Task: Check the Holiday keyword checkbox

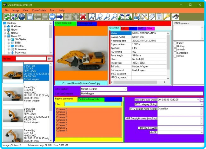Action: pos(175,46)
